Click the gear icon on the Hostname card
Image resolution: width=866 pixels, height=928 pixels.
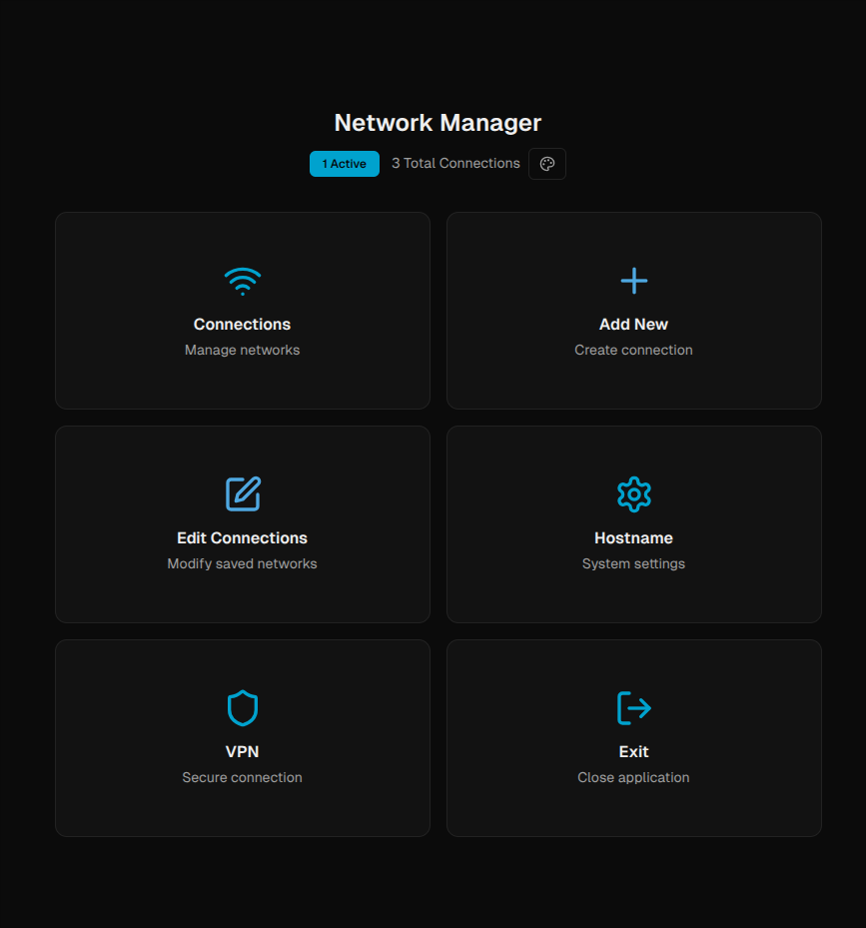(x=633, y=494)
